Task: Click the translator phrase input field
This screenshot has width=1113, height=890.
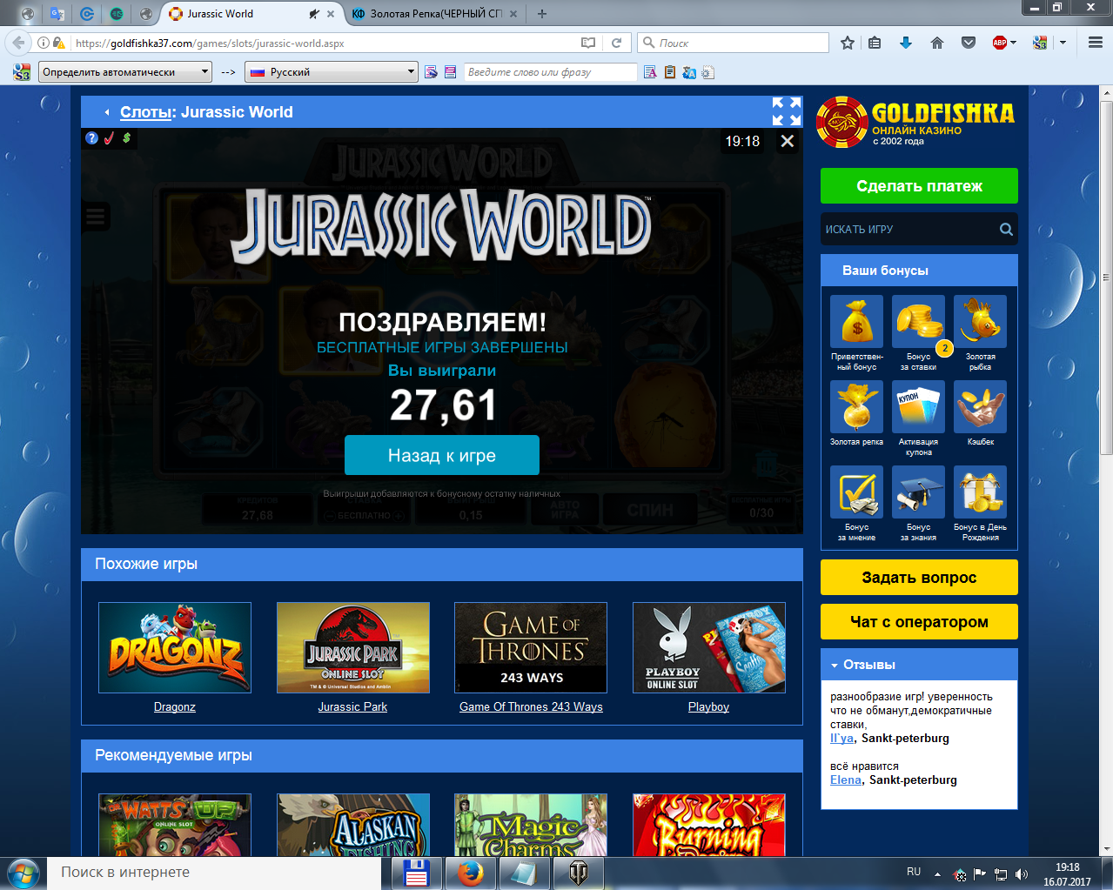Action: (x=550, y=72)
